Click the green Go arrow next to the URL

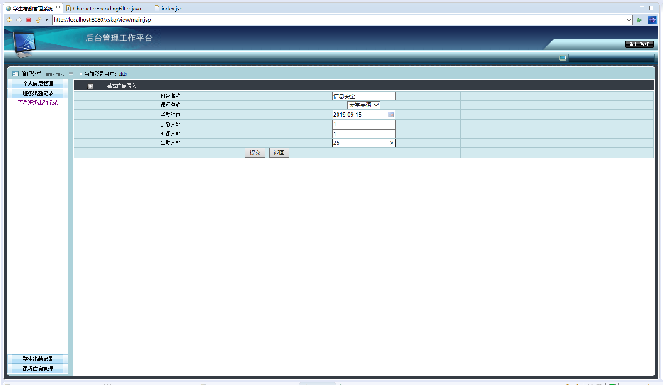(639, 20)
